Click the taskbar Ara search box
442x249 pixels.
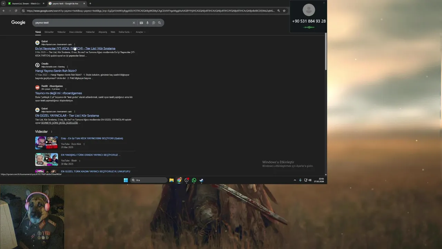tap(149, 180)
